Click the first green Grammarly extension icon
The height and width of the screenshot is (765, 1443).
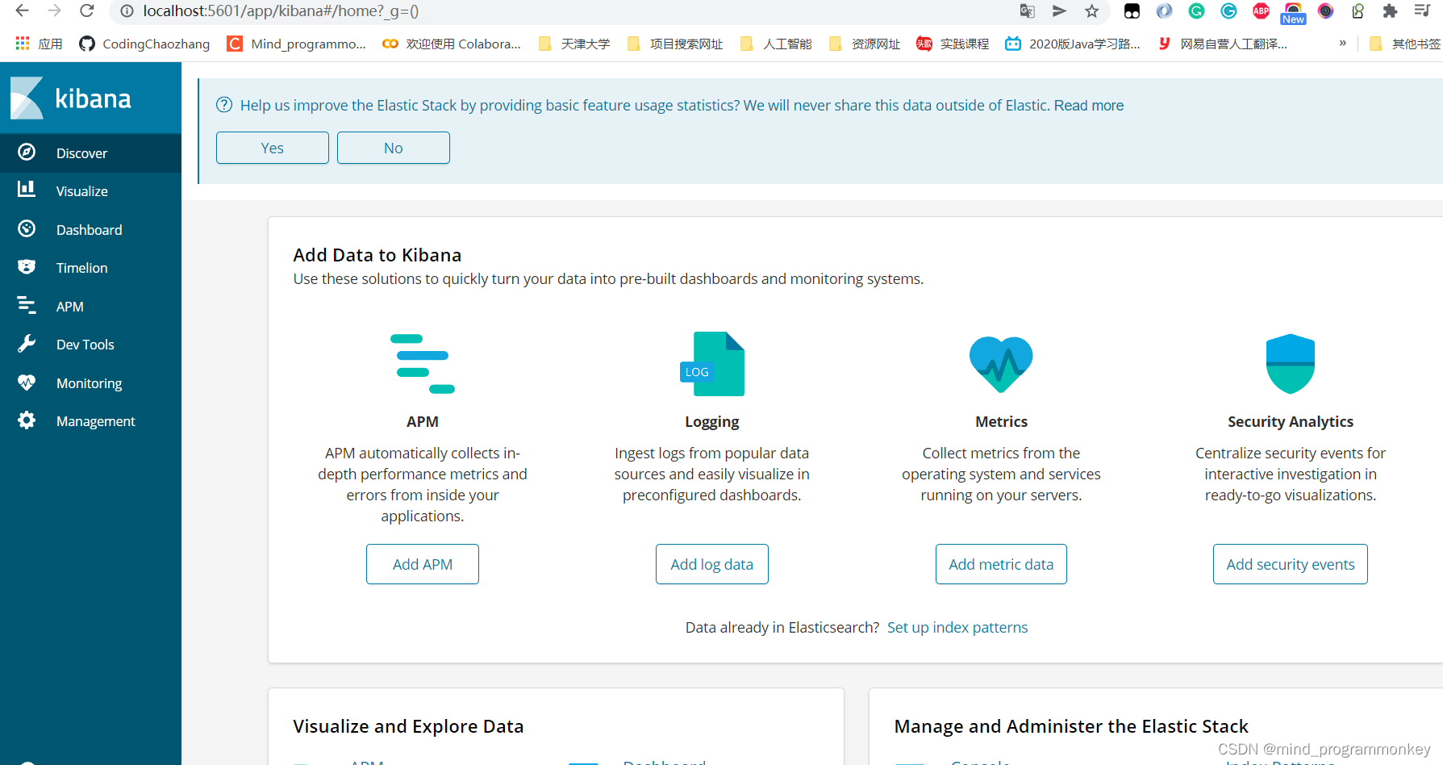[x=1196, y=10]
